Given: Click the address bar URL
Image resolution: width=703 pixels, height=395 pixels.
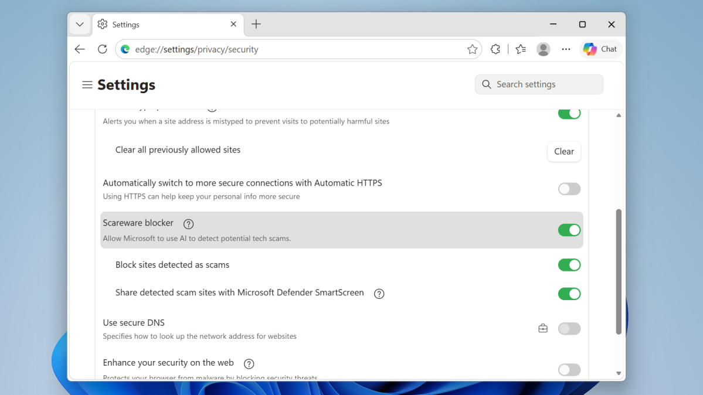Looking at the screenshot, I should (196, 49).
